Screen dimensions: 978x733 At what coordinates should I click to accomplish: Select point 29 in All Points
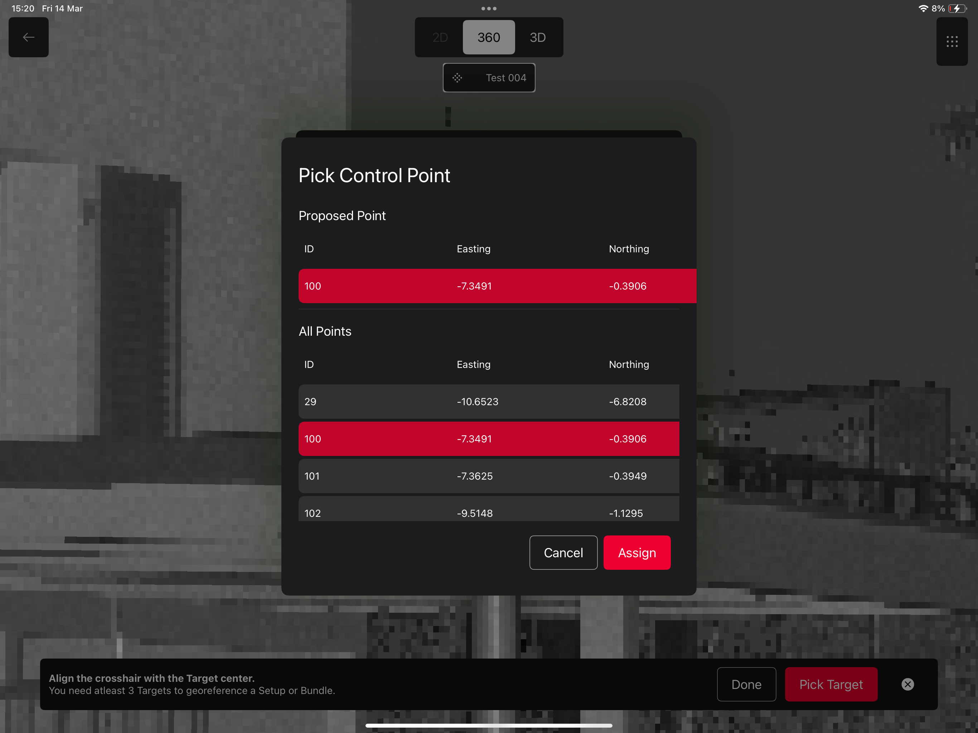coord(489,402)
